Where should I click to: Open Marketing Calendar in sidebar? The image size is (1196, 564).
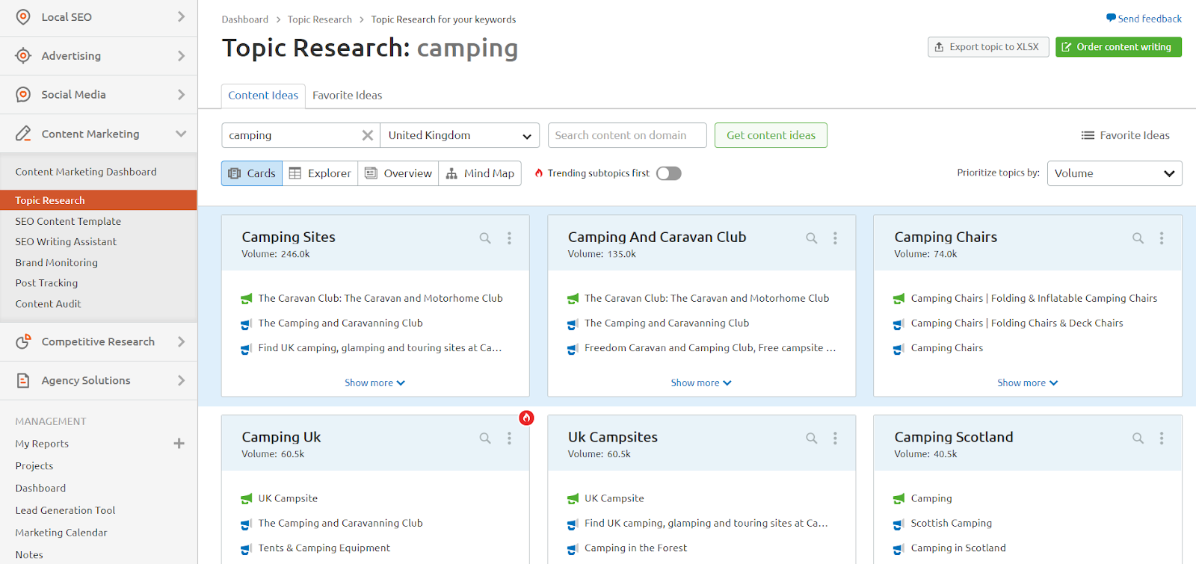coord(61,533)
